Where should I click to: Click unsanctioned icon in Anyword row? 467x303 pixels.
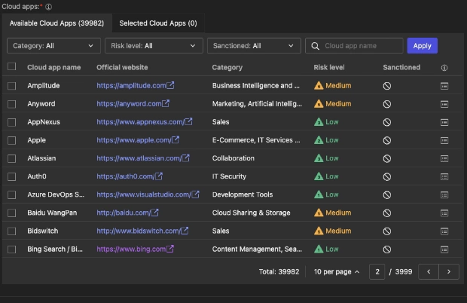click(387, 104)
